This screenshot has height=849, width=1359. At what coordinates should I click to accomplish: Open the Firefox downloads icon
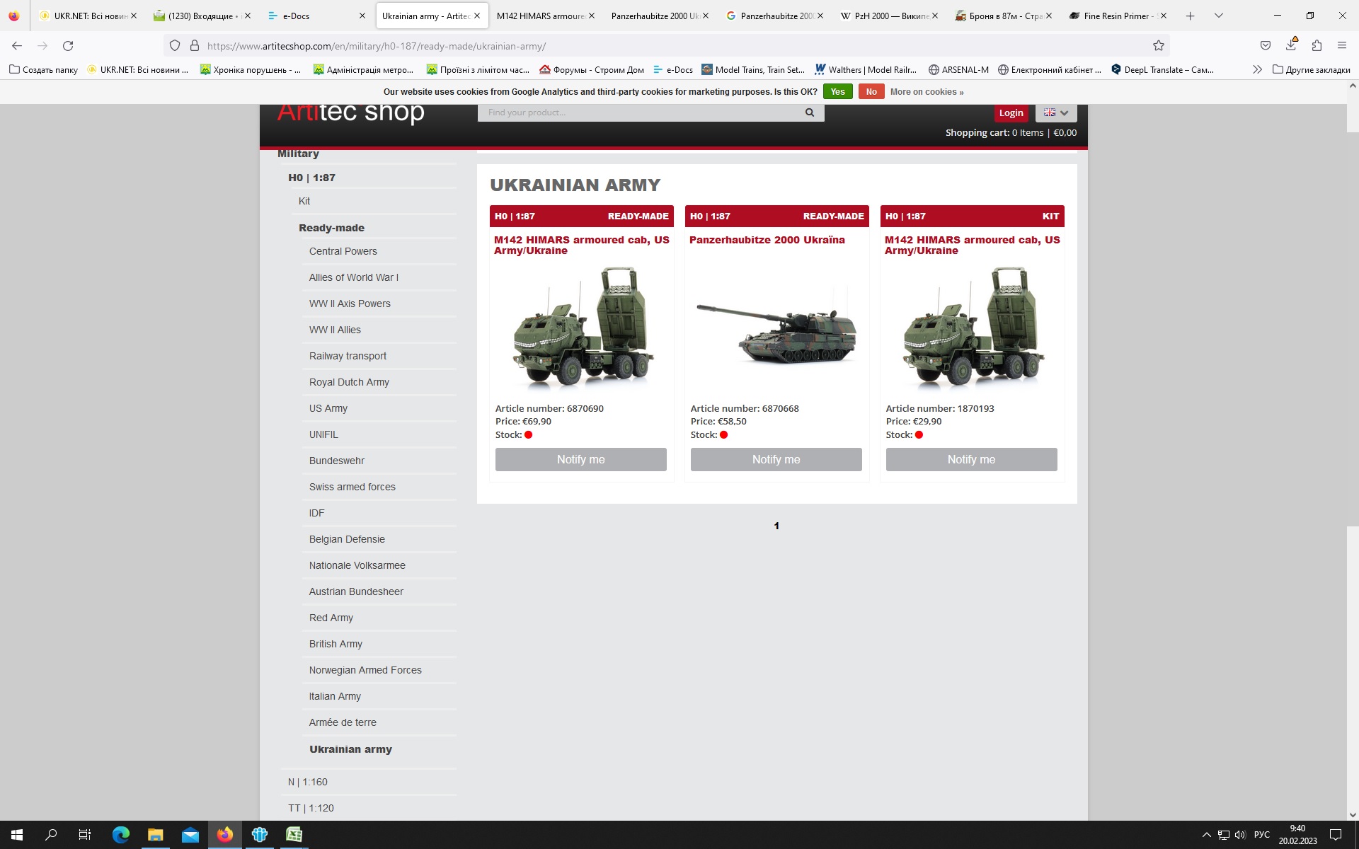coord(1291,46)
